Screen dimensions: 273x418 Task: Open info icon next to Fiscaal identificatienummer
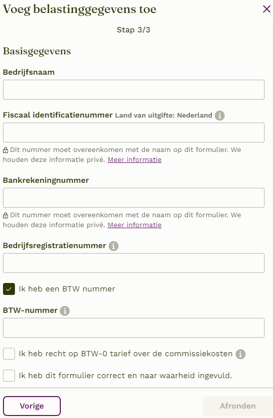click(x=220, y=116)
